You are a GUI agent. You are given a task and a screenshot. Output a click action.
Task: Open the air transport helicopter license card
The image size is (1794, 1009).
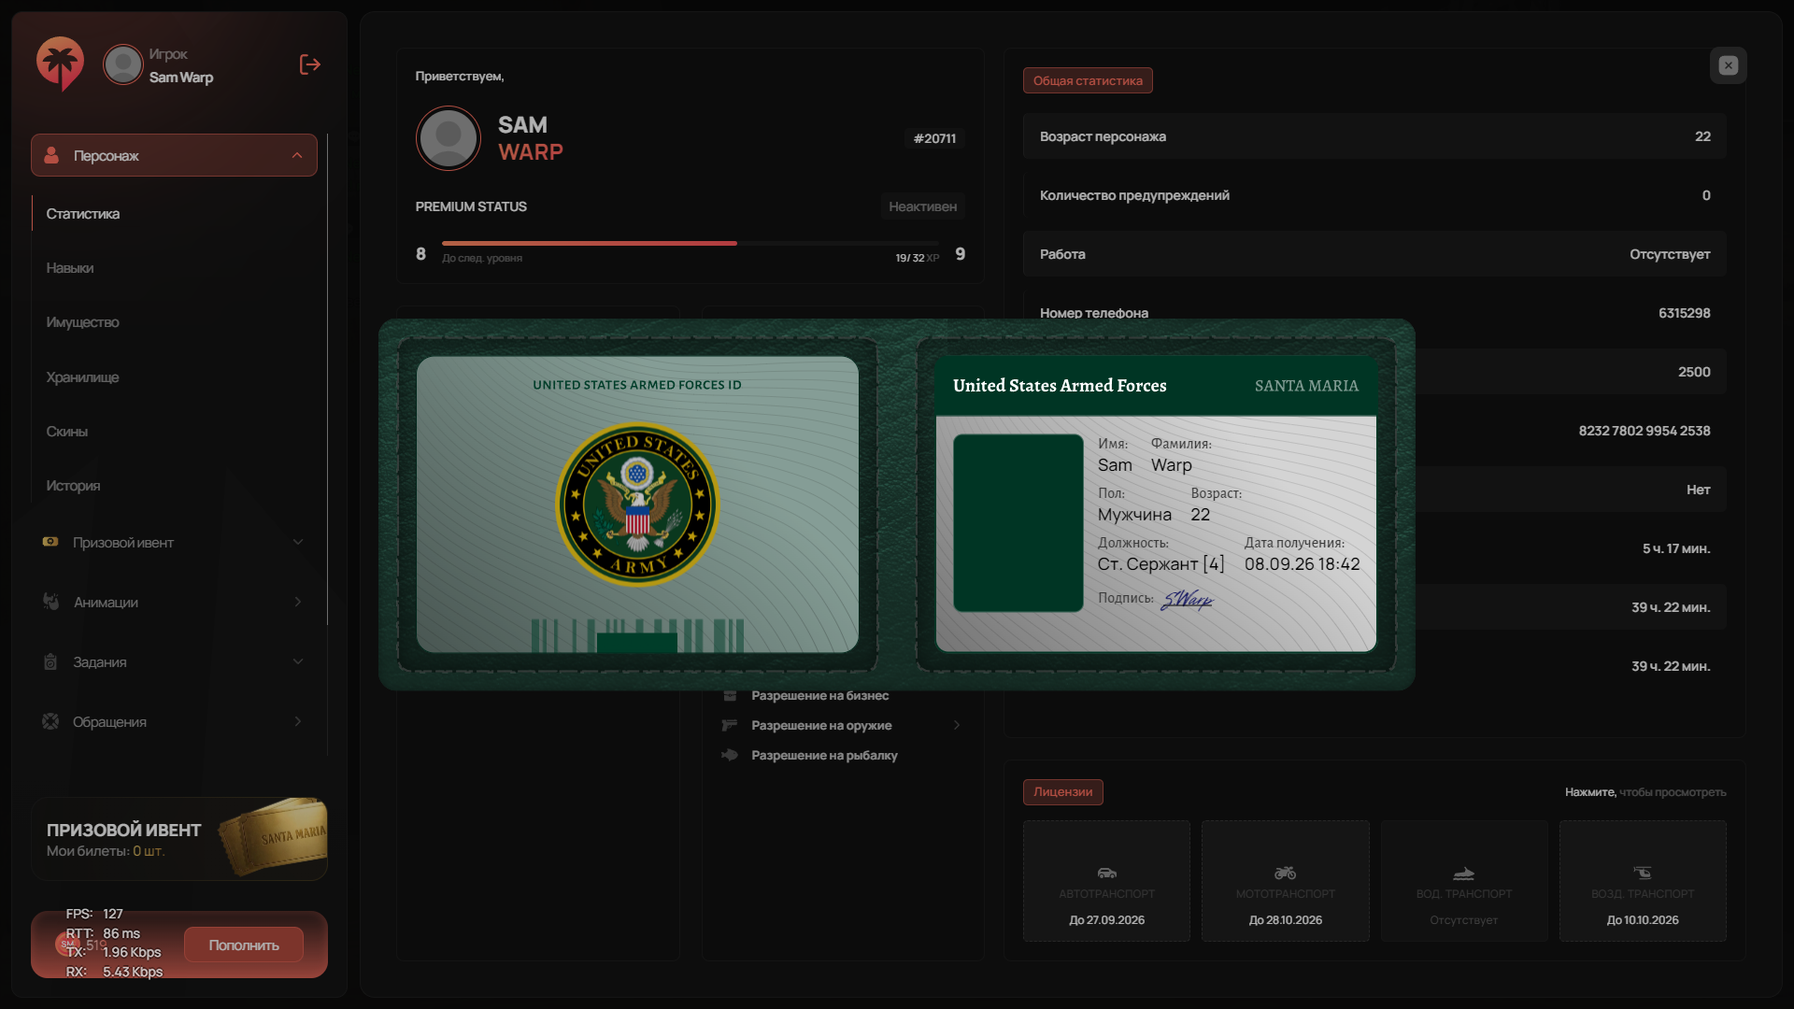(1643, 881)
